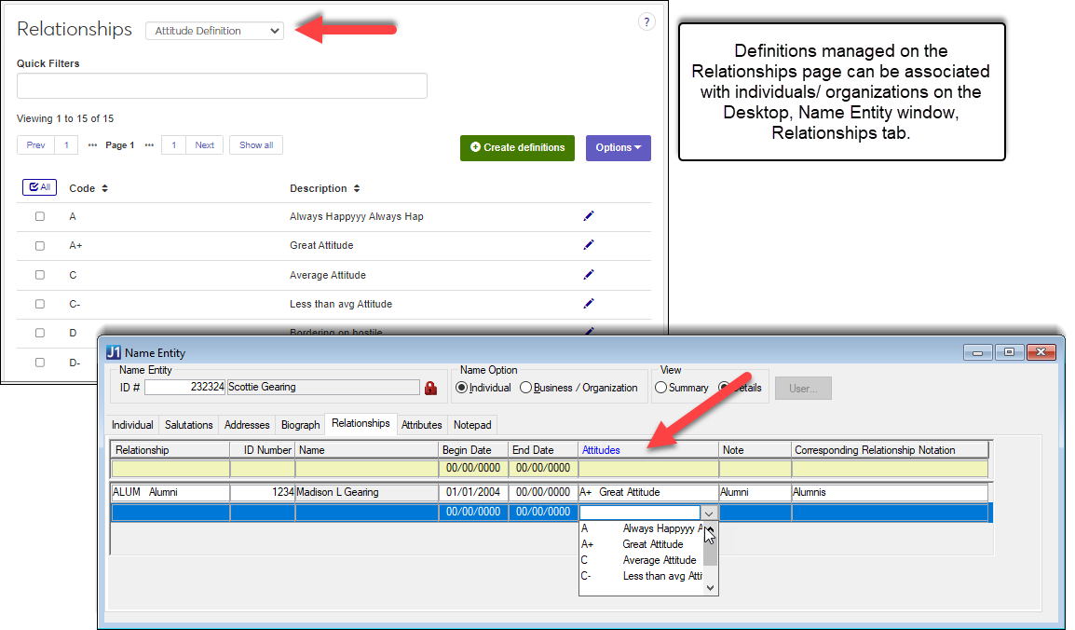Expand the purple Options dropdown
1075x630 pixels.
618,147
